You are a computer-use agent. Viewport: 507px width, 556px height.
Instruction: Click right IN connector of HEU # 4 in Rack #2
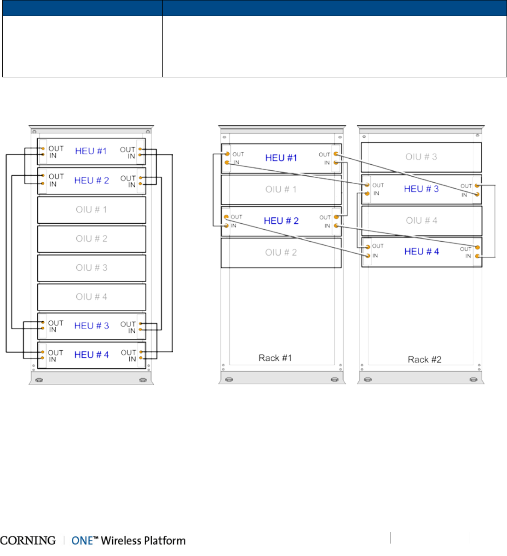click(x=478, y=256)
